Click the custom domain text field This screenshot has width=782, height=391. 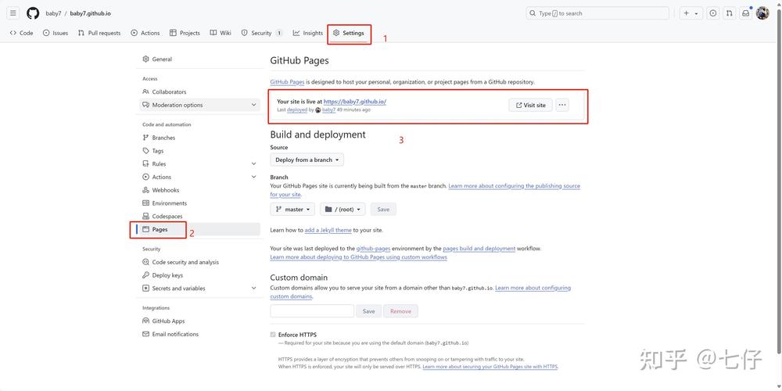(x=312, y=311)
